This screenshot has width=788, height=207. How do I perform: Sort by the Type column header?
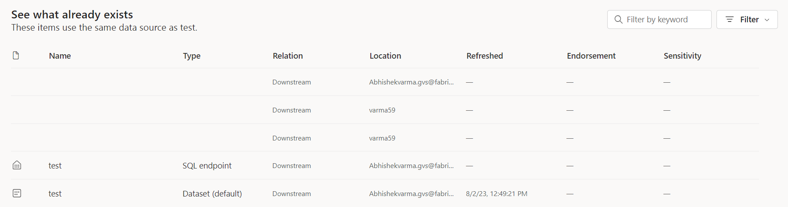coord(192,56)
